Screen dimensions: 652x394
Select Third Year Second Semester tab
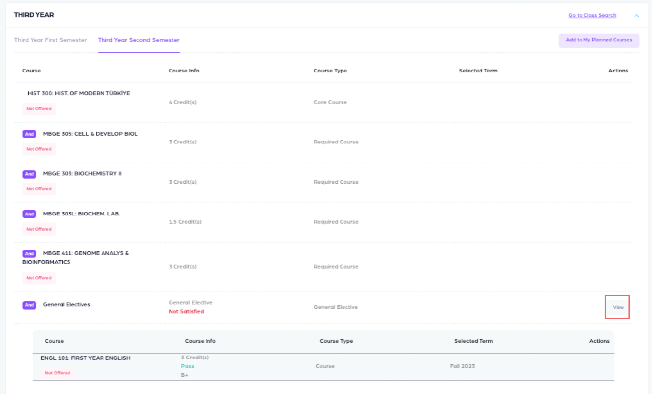pos(138,40)
